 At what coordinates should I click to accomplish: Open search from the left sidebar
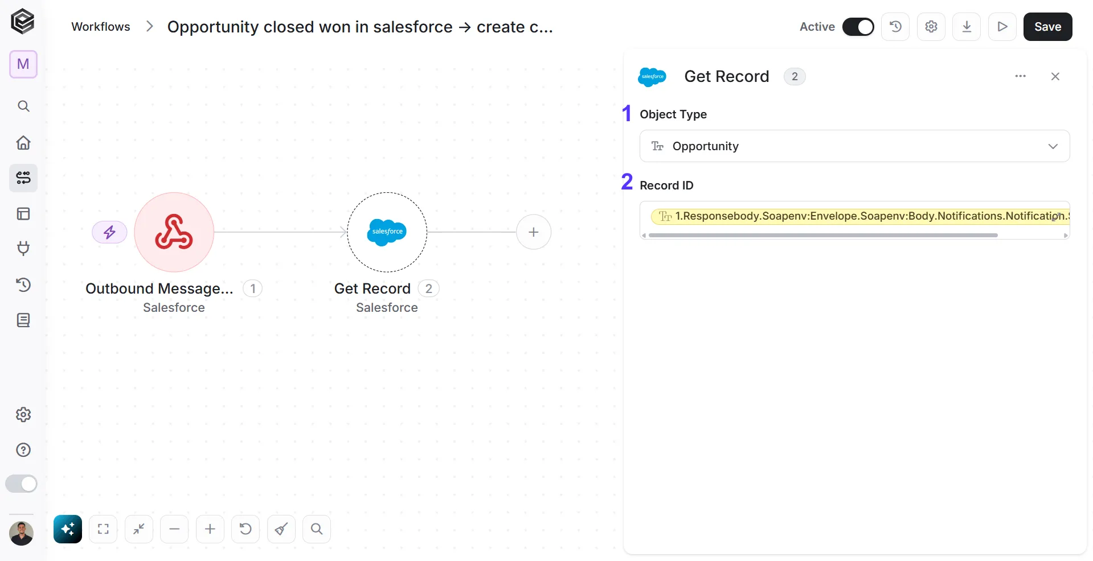[23, 106]
